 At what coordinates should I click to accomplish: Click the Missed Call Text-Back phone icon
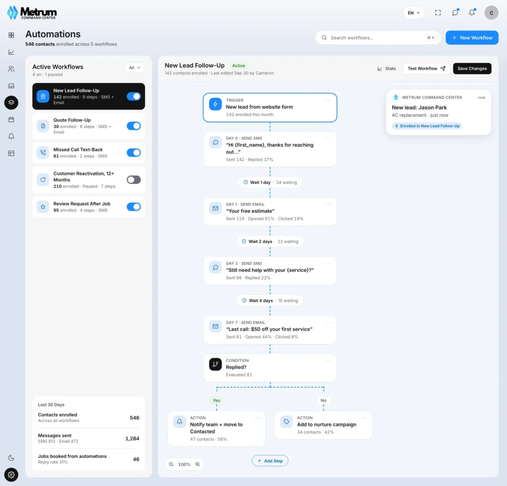pos(43,152)
